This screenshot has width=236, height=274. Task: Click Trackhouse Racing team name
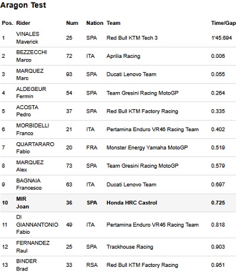[130, 247]
